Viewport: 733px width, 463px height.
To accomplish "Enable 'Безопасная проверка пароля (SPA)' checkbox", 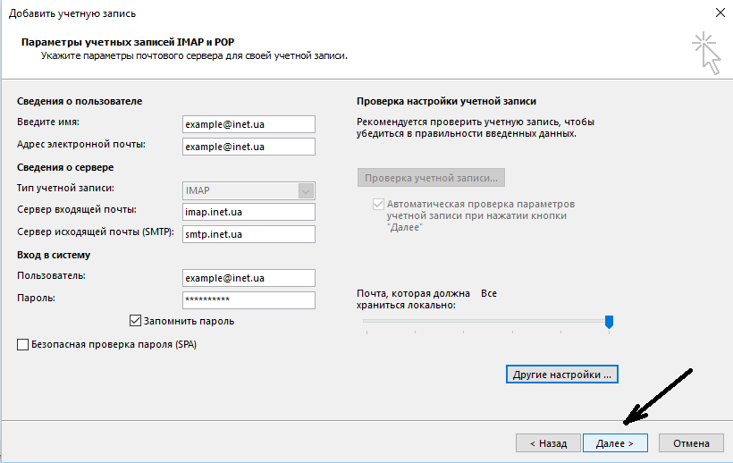I will (x=22, y=344).
